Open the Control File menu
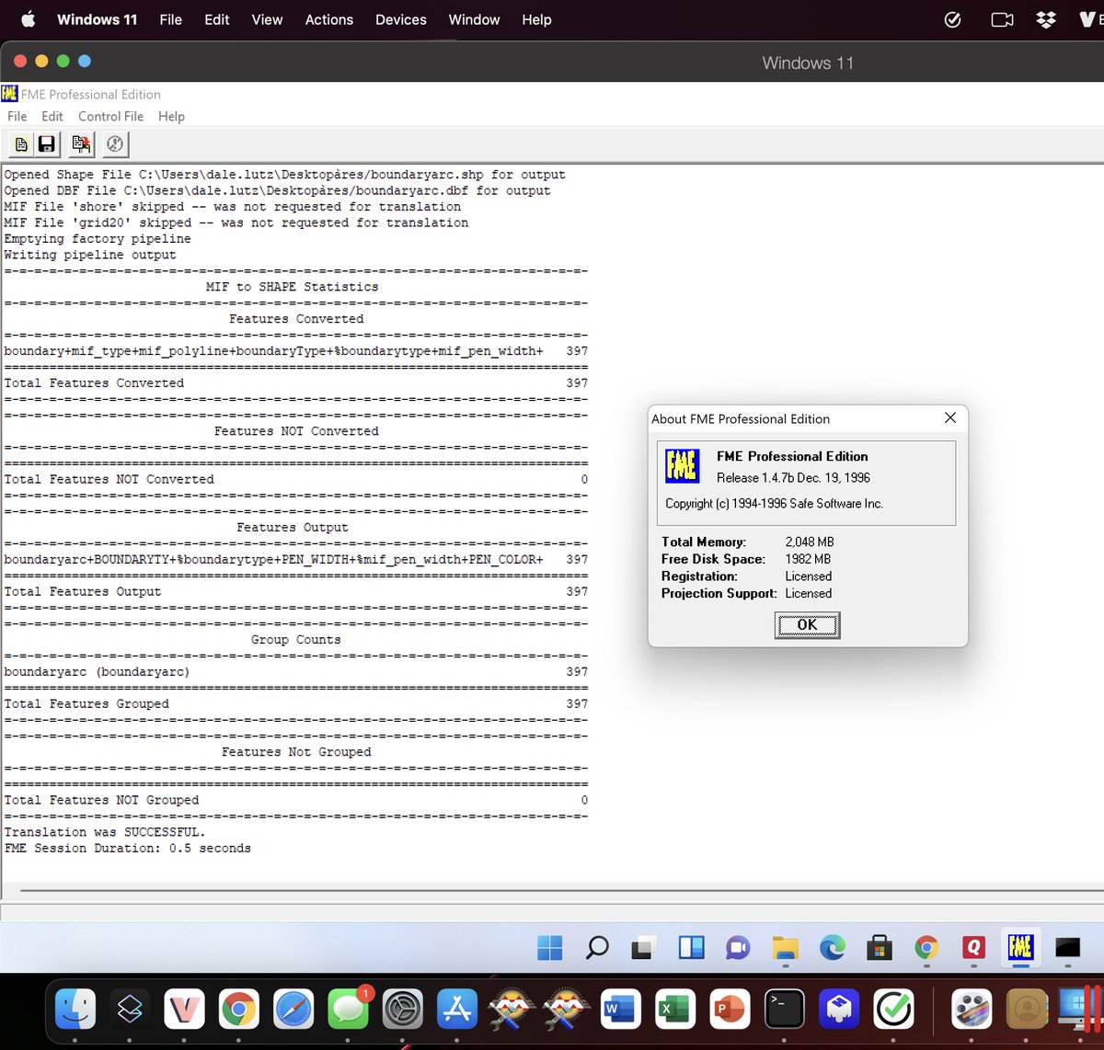The width and height of the screenshot is (1104, 1050). point(110,117)
